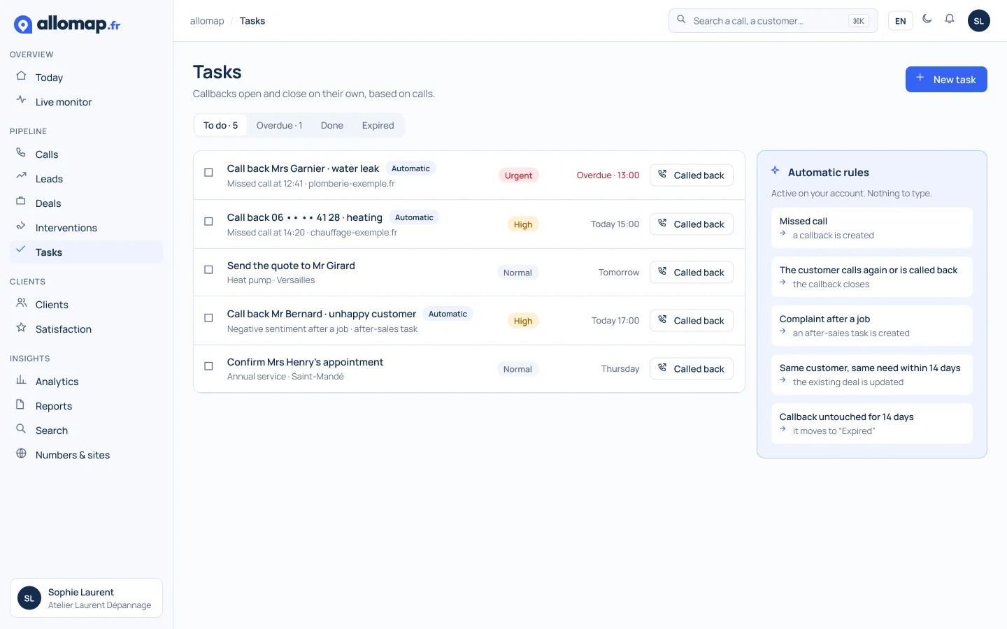This screenshot has height=629, width=1007.
Task: Open Reports via its document icon
Action: [21, 405]
